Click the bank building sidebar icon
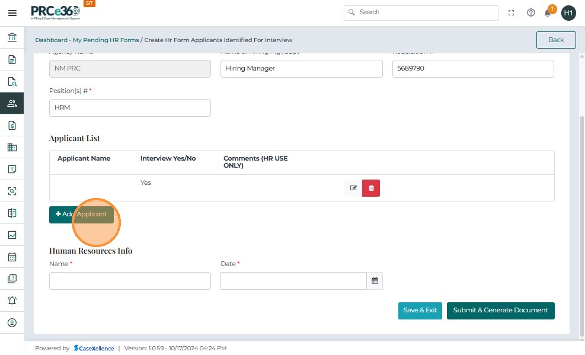This screenshot has height=355, width=585. (x=12, y=38)
